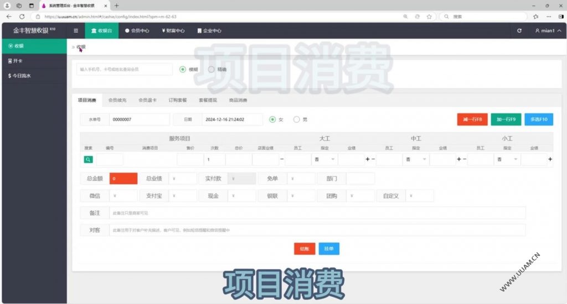Click the minus icon before 大工 员工
The width and height of the screenshot is (567, 304).
tap(282, 159)
